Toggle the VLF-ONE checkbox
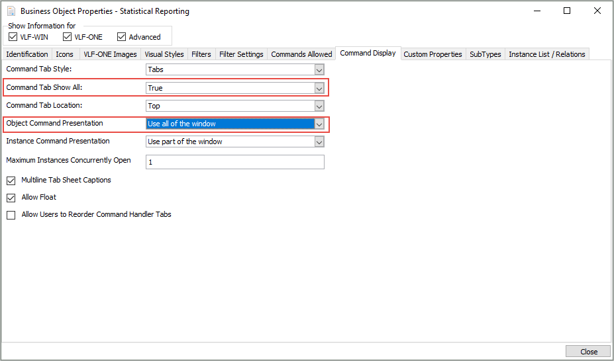 click(68, 37)
